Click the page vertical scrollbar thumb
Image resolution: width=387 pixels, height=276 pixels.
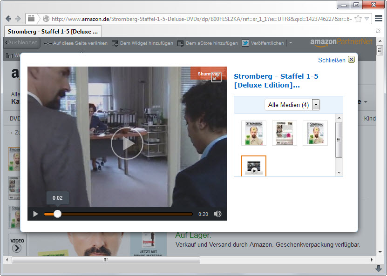[380, 50]
